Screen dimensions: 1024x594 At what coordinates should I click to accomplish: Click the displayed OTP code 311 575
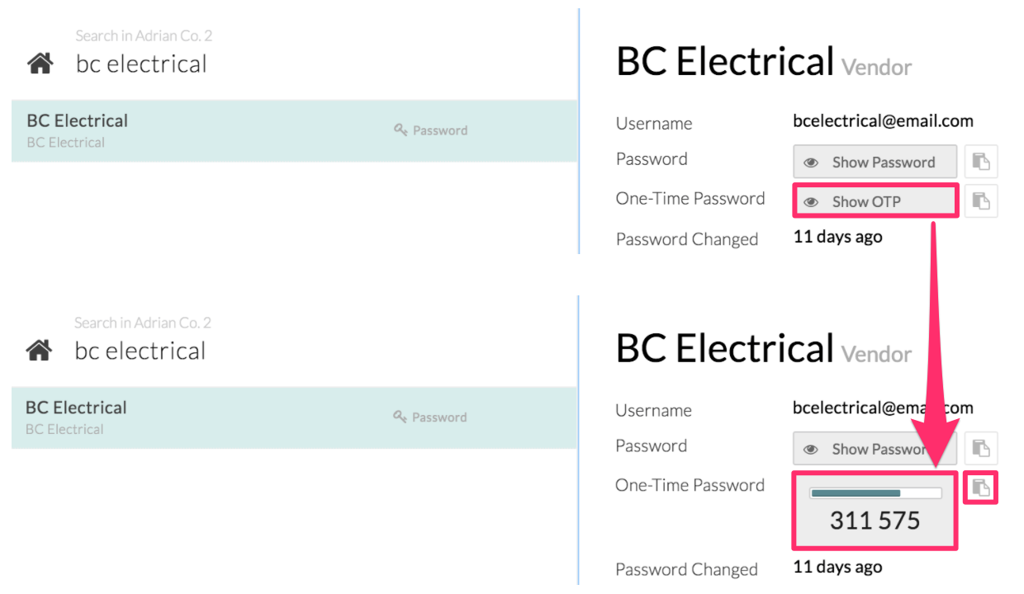875,521
